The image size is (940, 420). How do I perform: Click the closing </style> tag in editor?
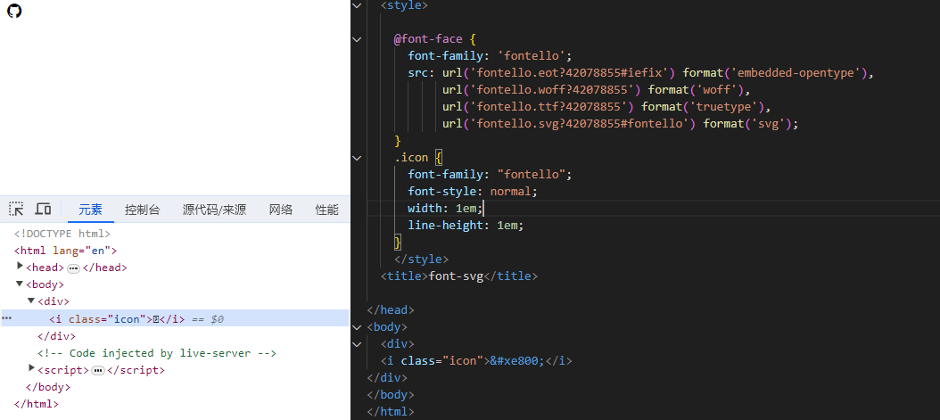422,259
